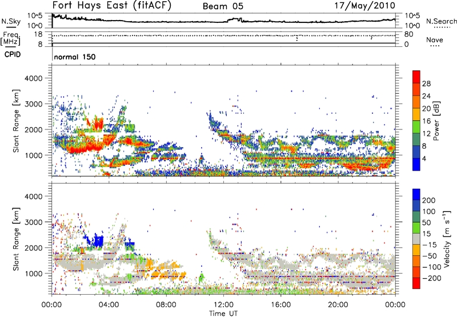The width and height of the screenshot is (457, 317).
Task: Click the "20:00" time tick label
Action: point(338,305)
